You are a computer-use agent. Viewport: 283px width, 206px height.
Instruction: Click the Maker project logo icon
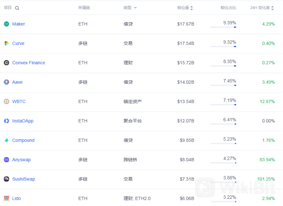(7, 24)
